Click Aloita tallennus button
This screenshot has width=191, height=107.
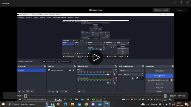(159, 76)
